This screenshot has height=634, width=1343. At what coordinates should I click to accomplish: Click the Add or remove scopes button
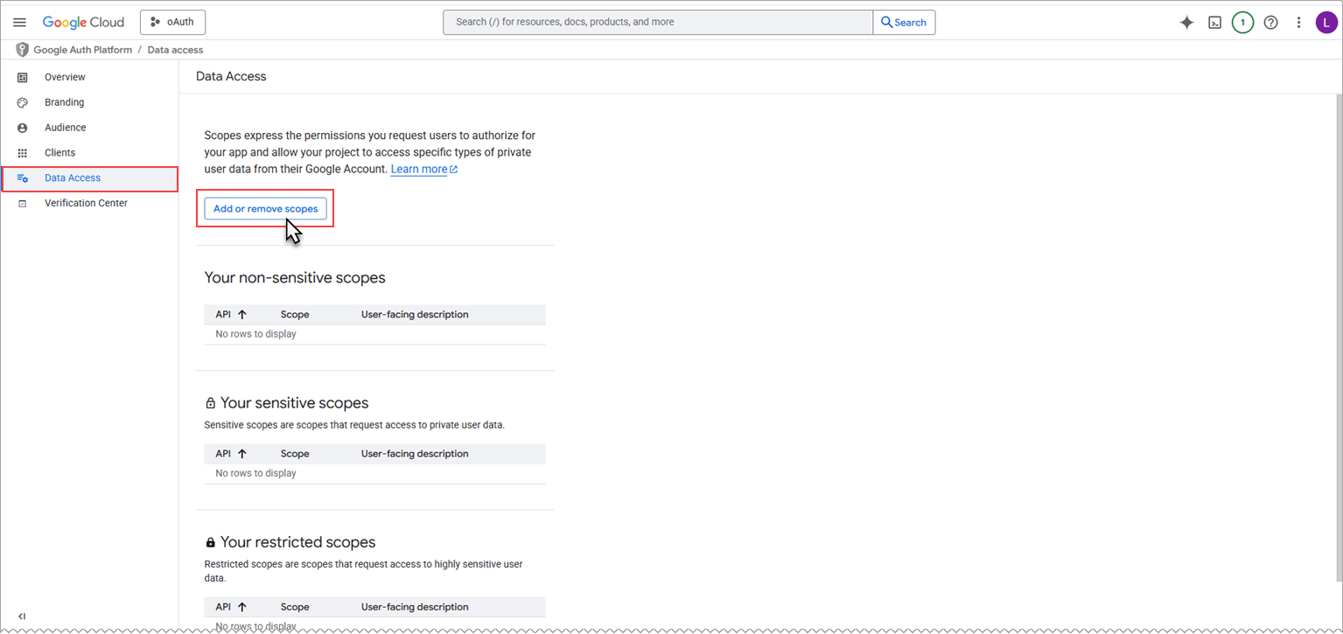click(265, 209)
